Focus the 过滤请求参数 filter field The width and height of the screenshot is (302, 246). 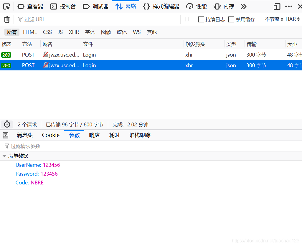pyautogui.click(x=151, y=146)
